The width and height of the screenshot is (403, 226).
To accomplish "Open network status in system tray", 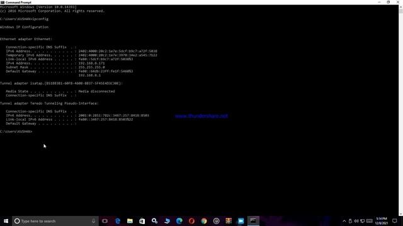I will click(x=363, y=221).
